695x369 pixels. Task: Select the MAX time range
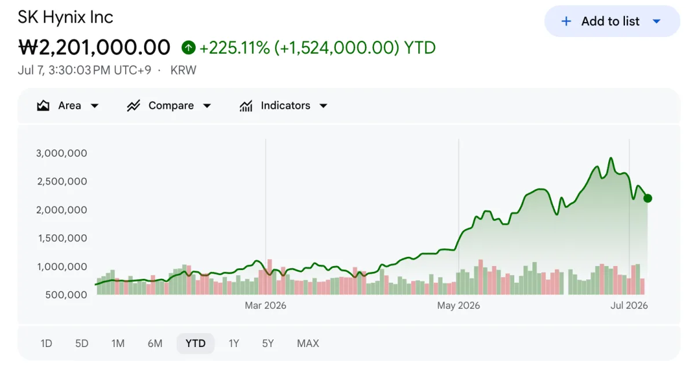pos(308,344)
